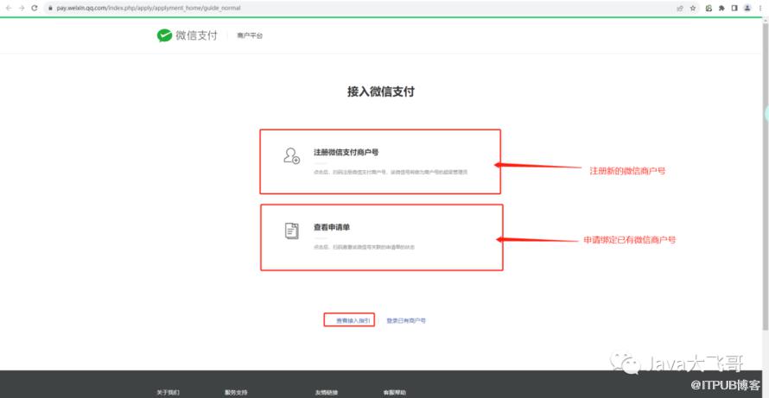Select 注册微信支付商户号 card title

(x=346, y=153)
